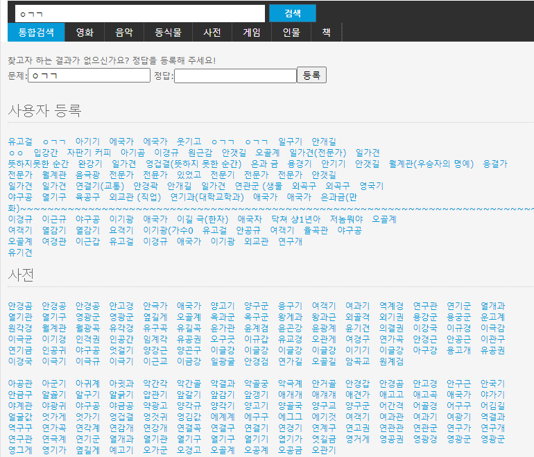Open the 악골궁 dictionary link
This screenshot has height=457, width=534.
coord(257,383)
